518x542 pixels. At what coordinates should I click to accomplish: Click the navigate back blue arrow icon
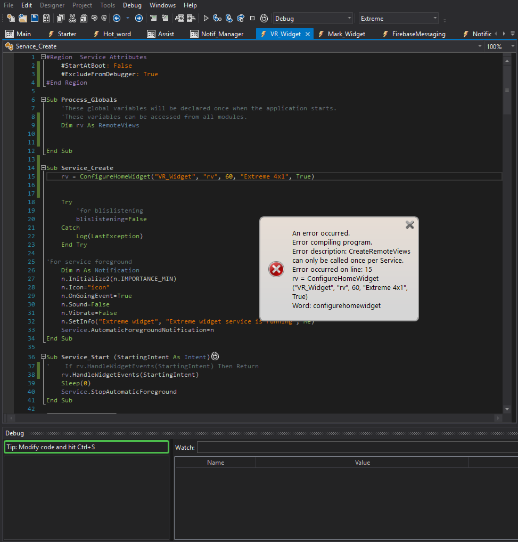point(117,18)
